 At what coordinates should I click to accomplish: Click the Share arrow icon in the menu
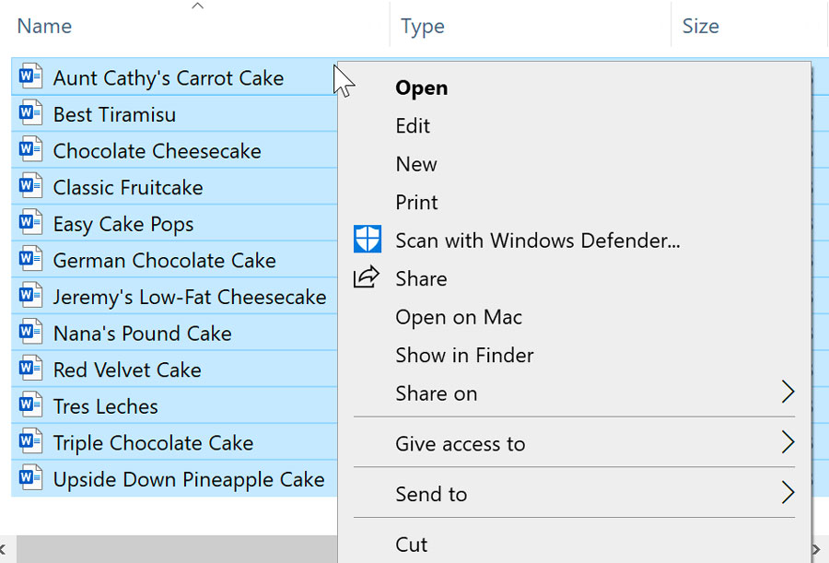pyautogui.click(x=367, y=278)
